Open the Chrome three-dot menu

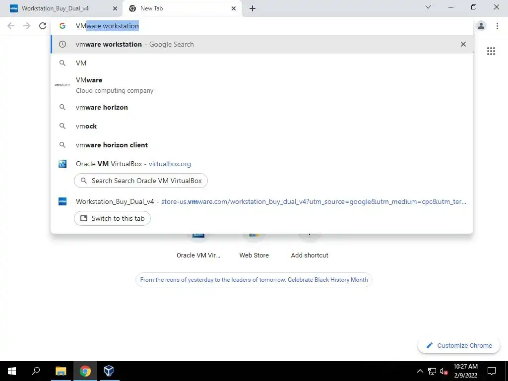[x=497, y=26]
